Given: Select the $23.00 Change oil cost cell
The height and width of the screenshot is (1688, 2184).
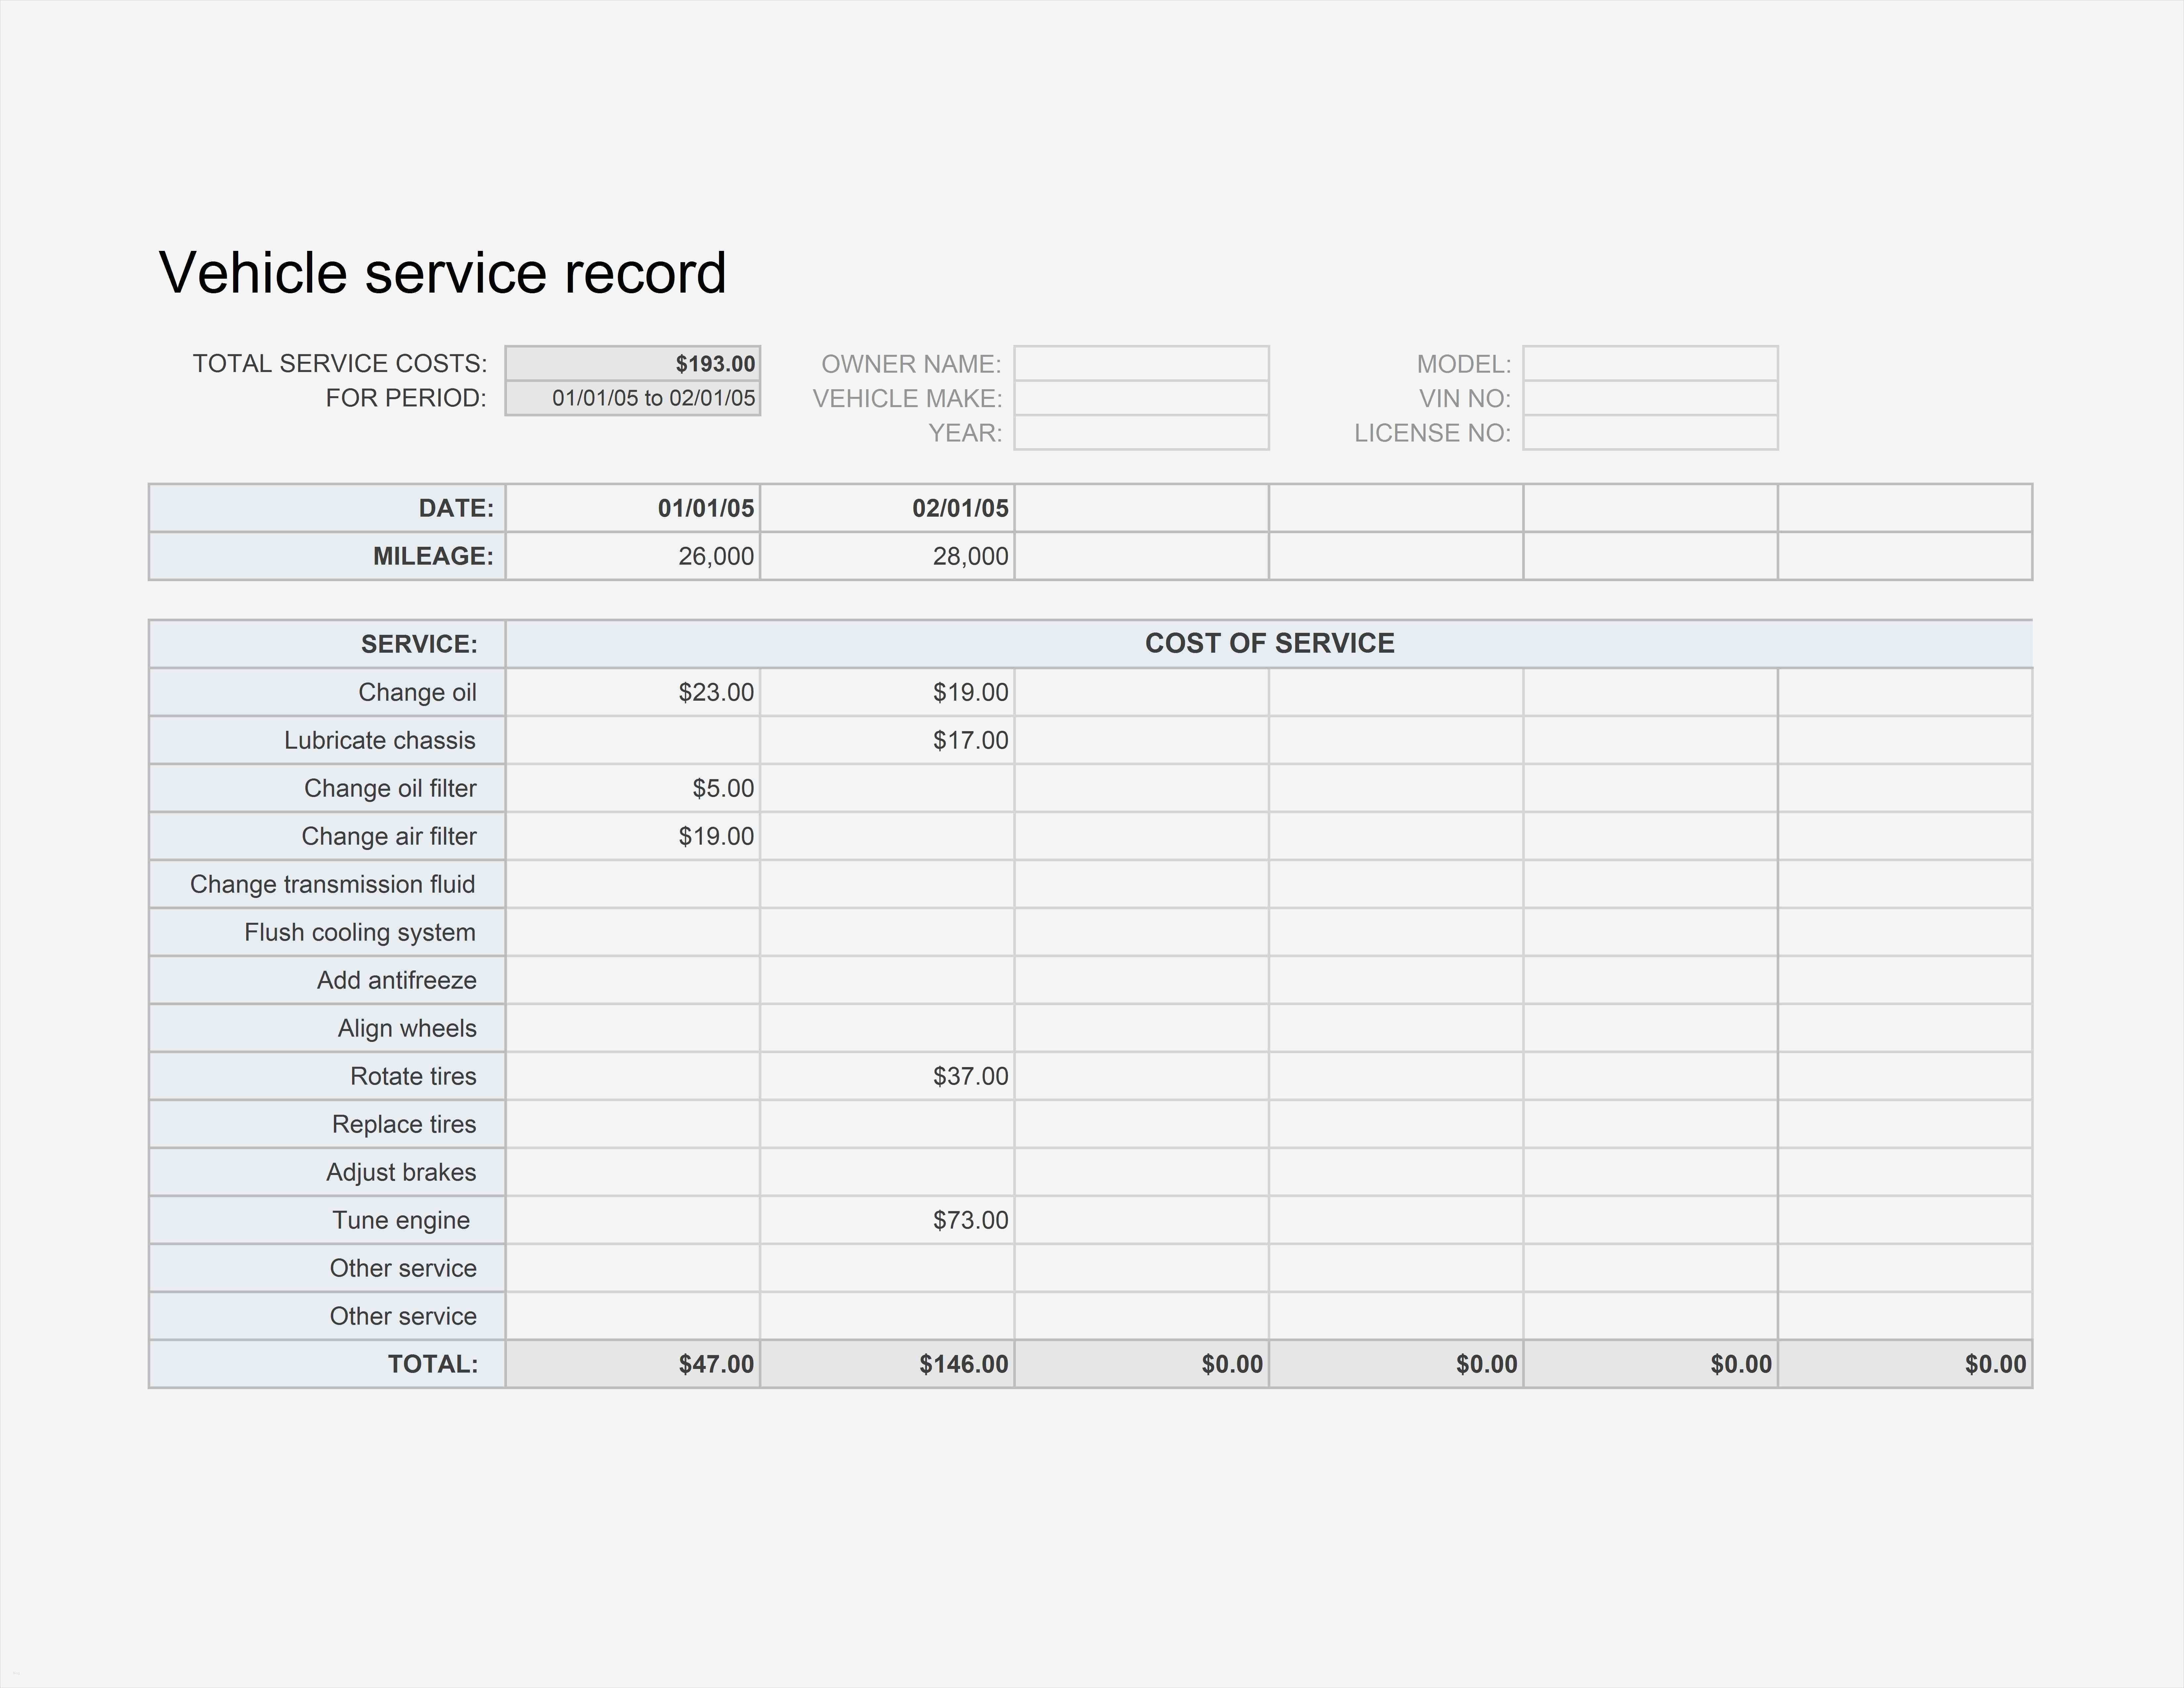Looking at the screenshot, I should point(633,692).
